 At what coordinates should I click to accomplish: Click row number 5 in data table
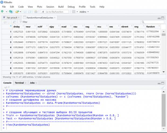point(11,53)
